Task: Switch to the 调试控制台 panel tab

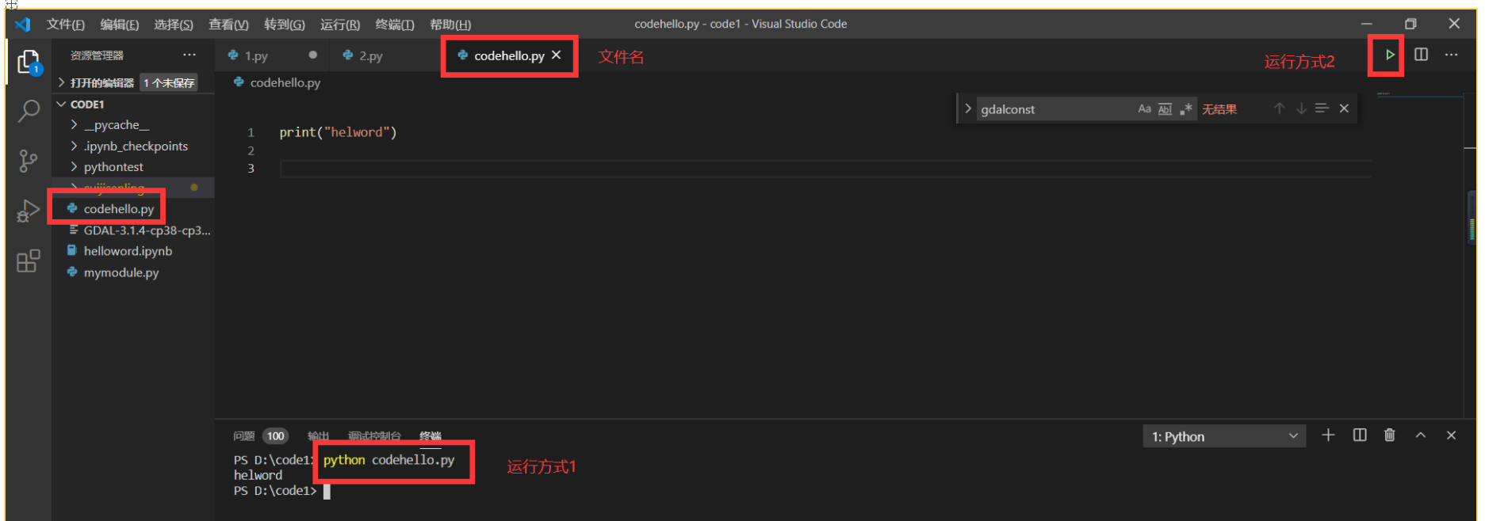Action: (374, 435)
